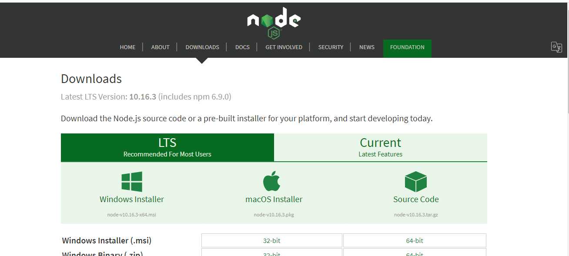Click the green FOUNDATION button
569x256 pixels.
click(407, 48)
